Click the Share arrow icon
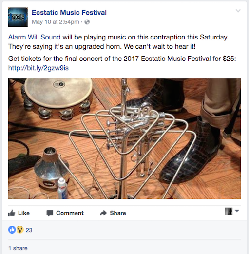This screenshot has width=249, height=254. click(103, 213)
